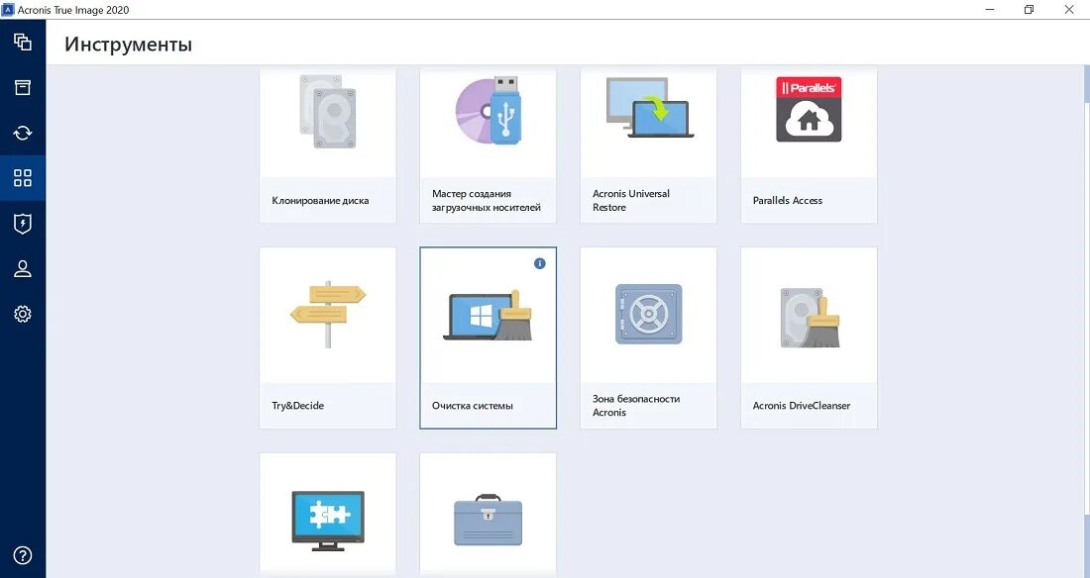Click the Acronis app logo in title bar
1090x578 pixels.
click(x=8, y=10)
